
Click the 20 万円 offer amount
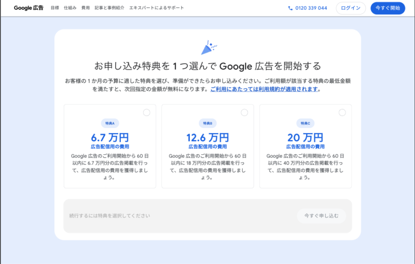305,138
